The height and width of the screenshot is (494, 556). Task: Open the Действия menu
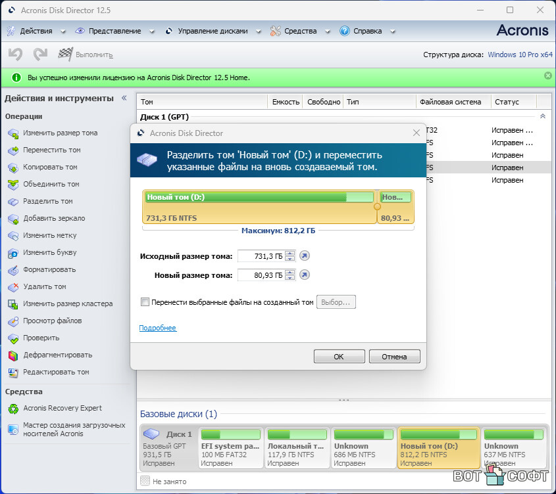(36, 31)
